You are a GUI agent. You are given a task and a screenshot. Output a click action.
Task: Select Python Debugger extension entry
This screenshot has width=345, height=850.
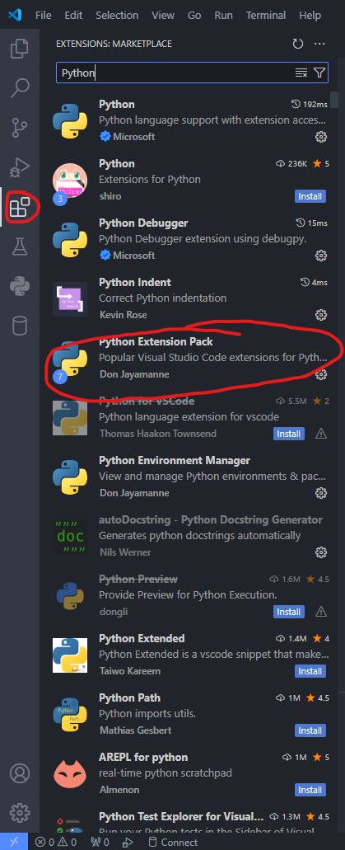click(x=191, y=239)
